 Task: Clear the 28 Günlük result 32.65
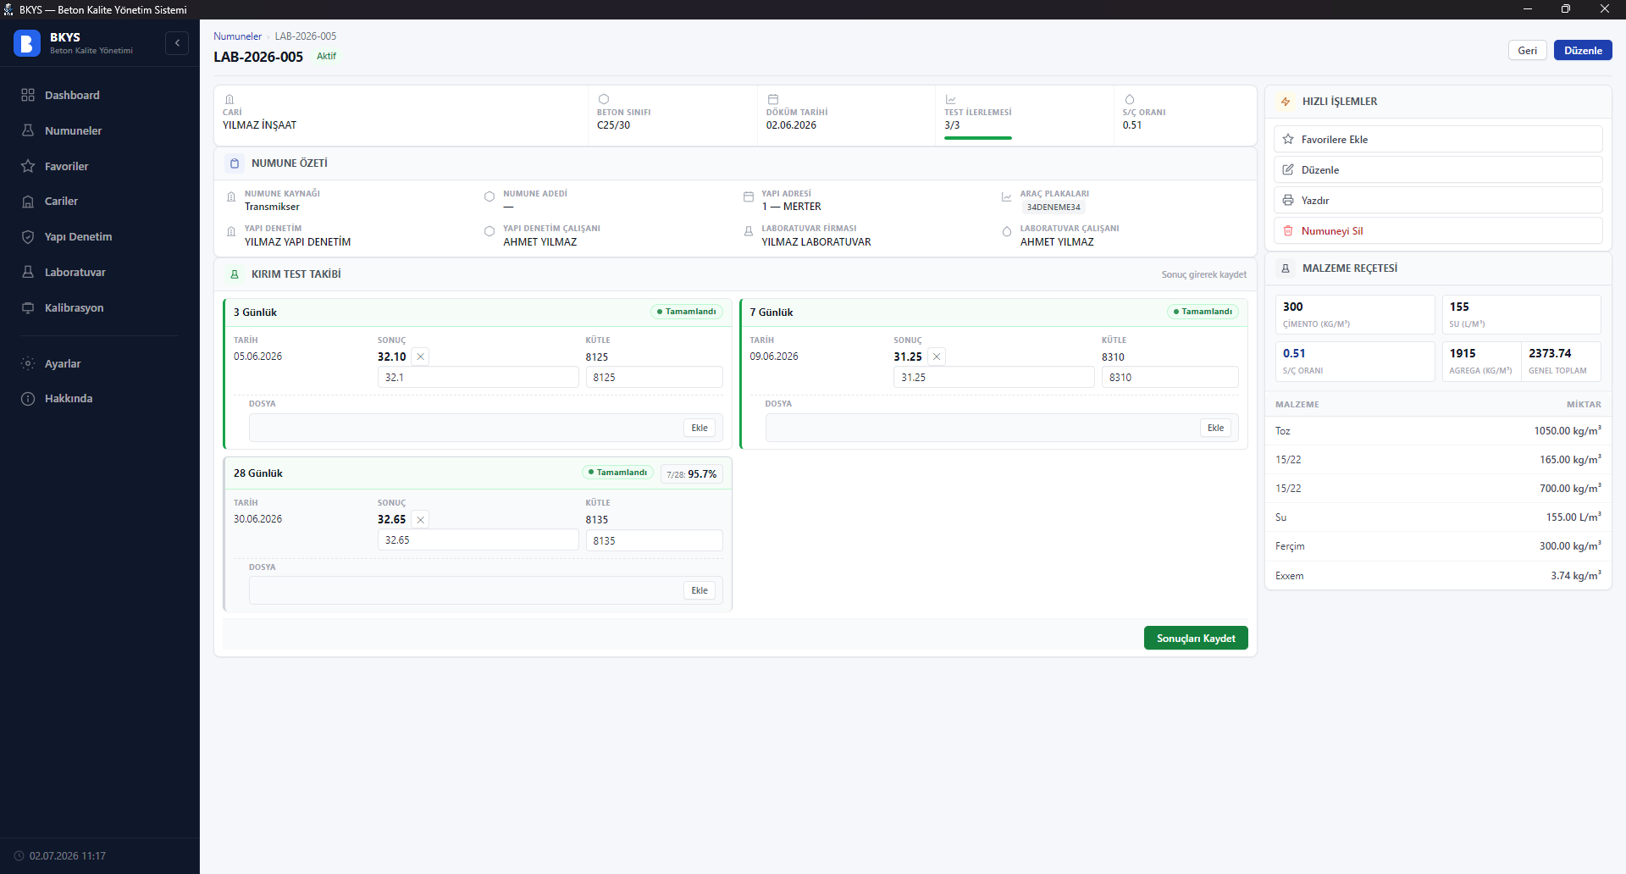[420, 519]
